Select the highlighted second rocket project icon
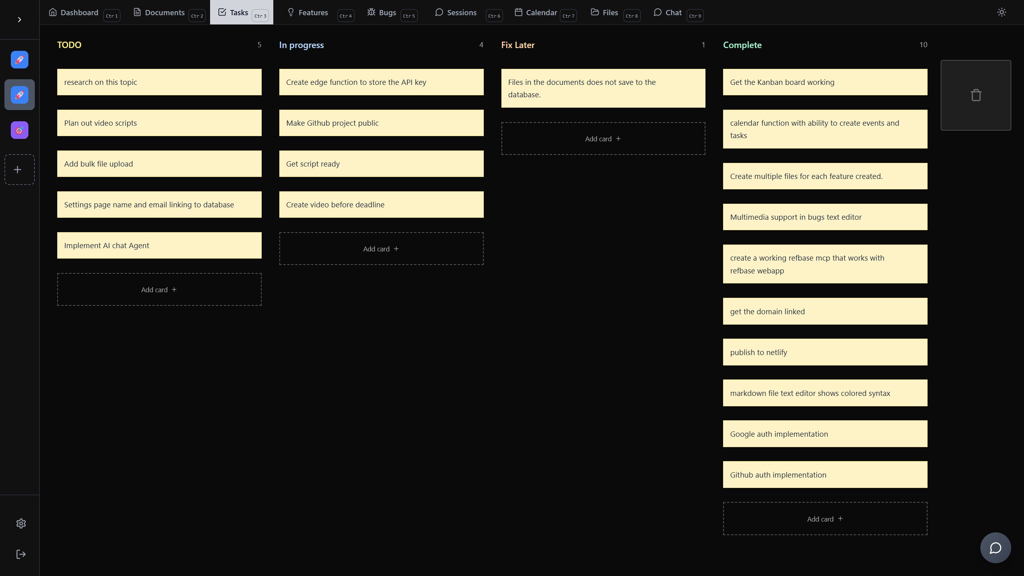This screenshot has width=1024, height=576. pos(19,95)
